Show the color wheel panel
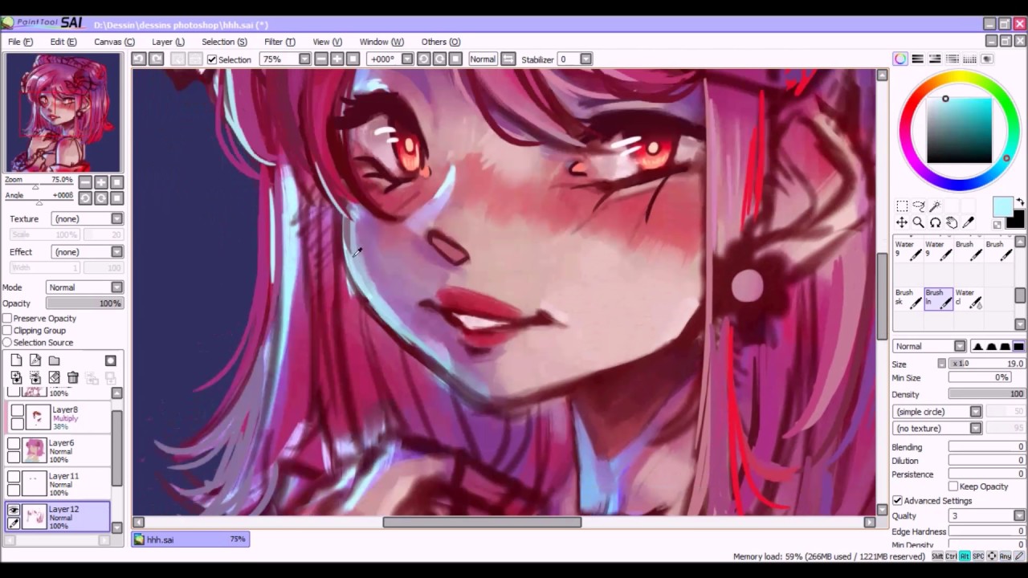Image resolution: width=1028 pixels, height=578 pixels. (x=900, y=59)
